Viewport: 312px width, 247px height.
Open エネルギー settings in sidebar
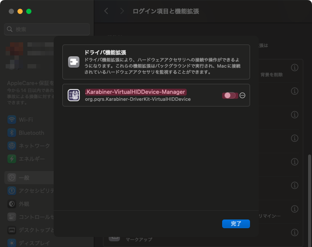pos(29,159)
